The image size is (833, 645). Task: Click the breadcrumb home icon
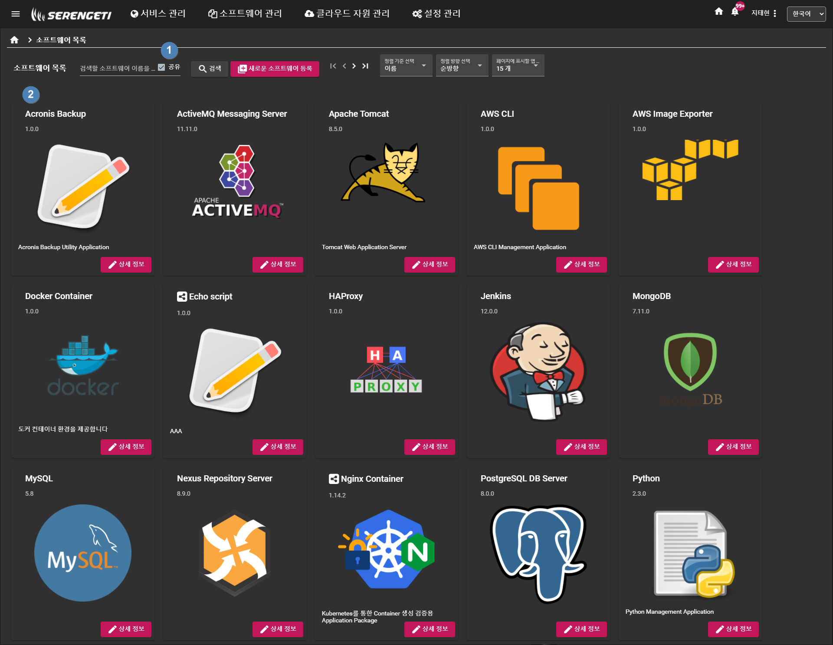click(14, 40)
